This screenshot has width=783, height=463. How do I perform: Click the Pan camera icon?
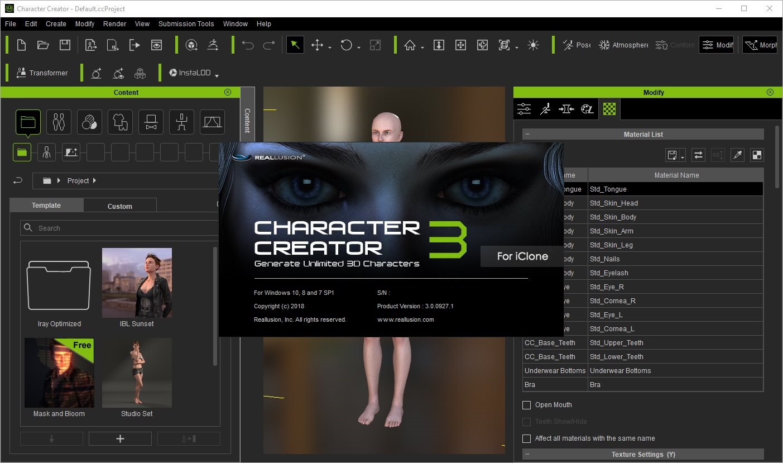pyautogui.click(x=460, y=45)
